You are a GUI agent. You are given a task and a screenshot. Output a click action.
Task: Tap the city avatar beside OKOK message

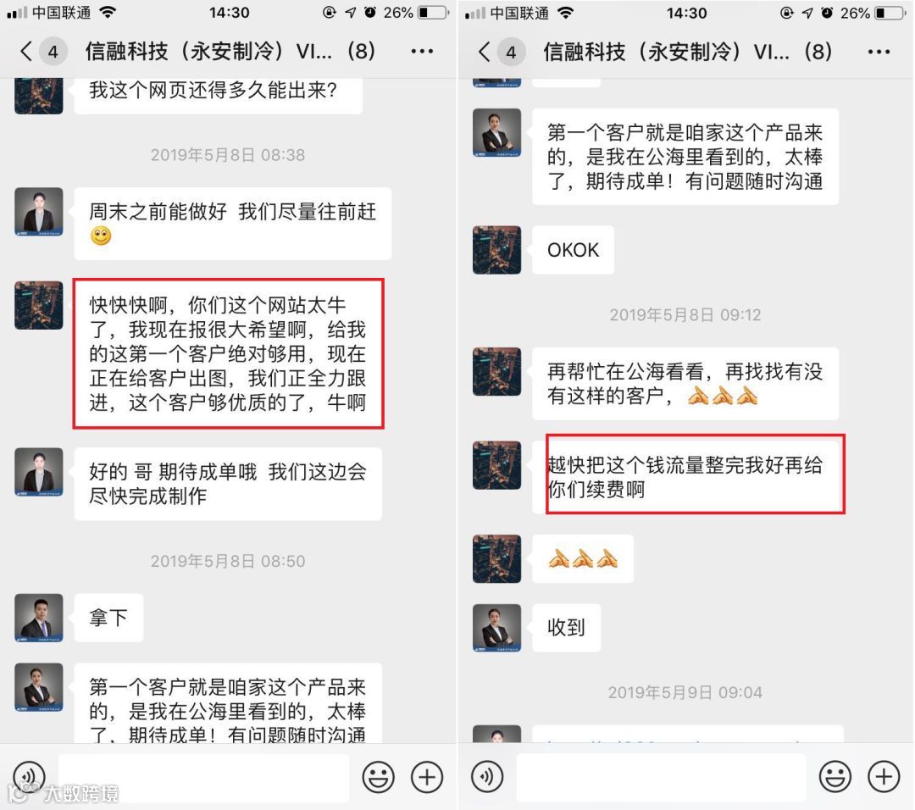[x=496, y=250]
